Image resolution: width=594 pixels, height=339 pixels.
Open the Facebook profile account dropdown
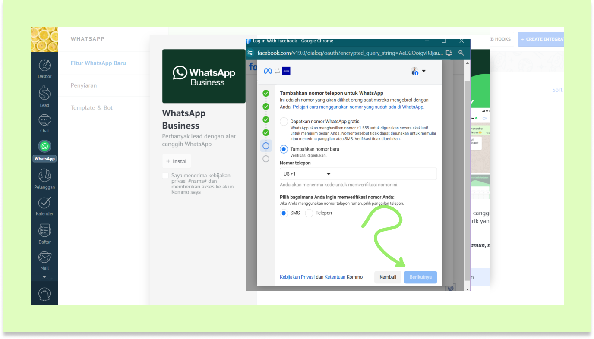pyautogui.click(x=418, y=71)
